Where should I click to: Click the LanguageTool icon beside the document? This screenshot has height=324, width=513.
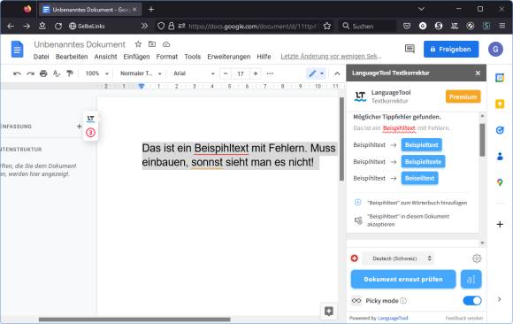pos(90,119)
